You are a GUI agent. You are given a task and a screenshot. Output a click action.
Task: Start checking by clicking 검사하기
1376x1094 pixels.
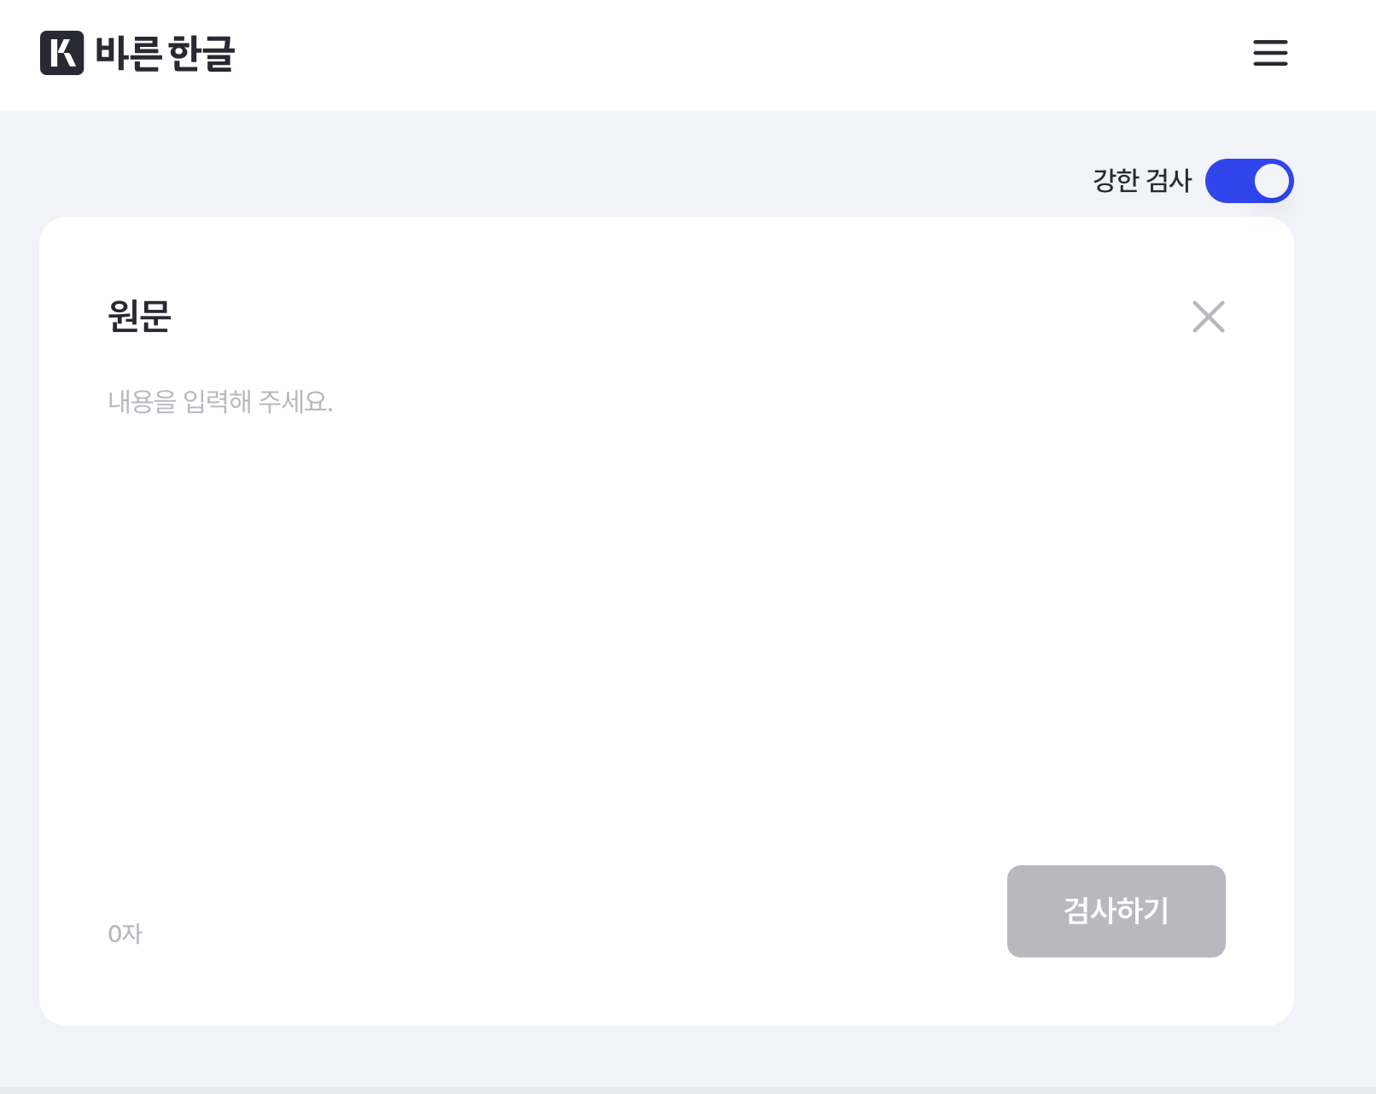(1116, 911)
